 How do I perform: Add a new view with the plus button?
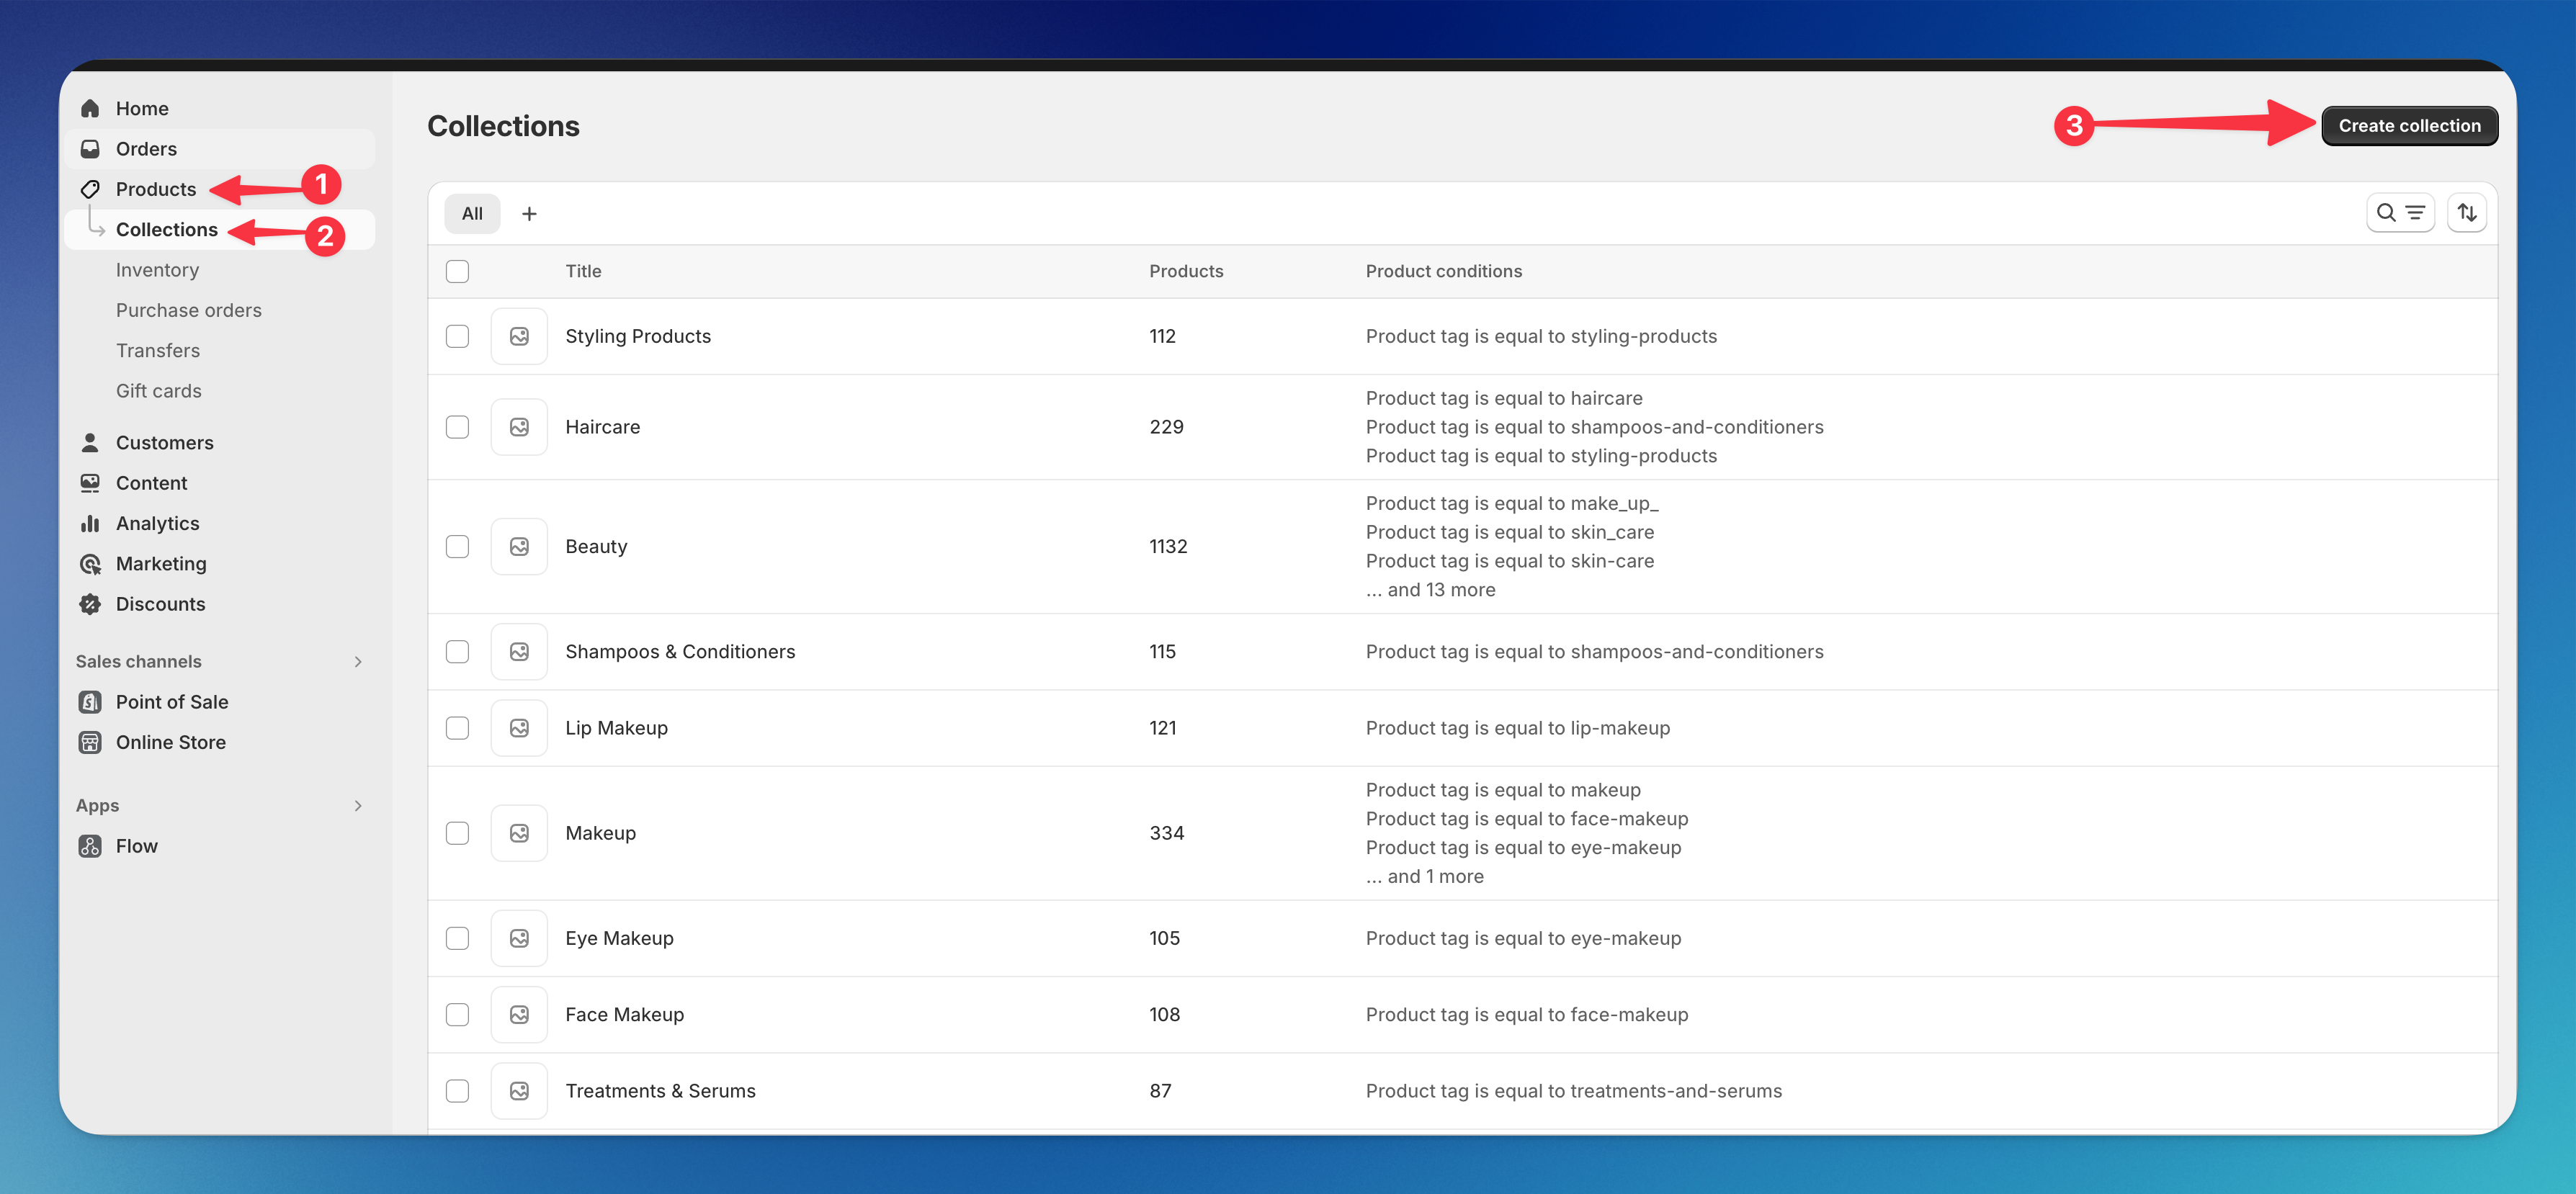pyautogui.click(x=530, y=212)
